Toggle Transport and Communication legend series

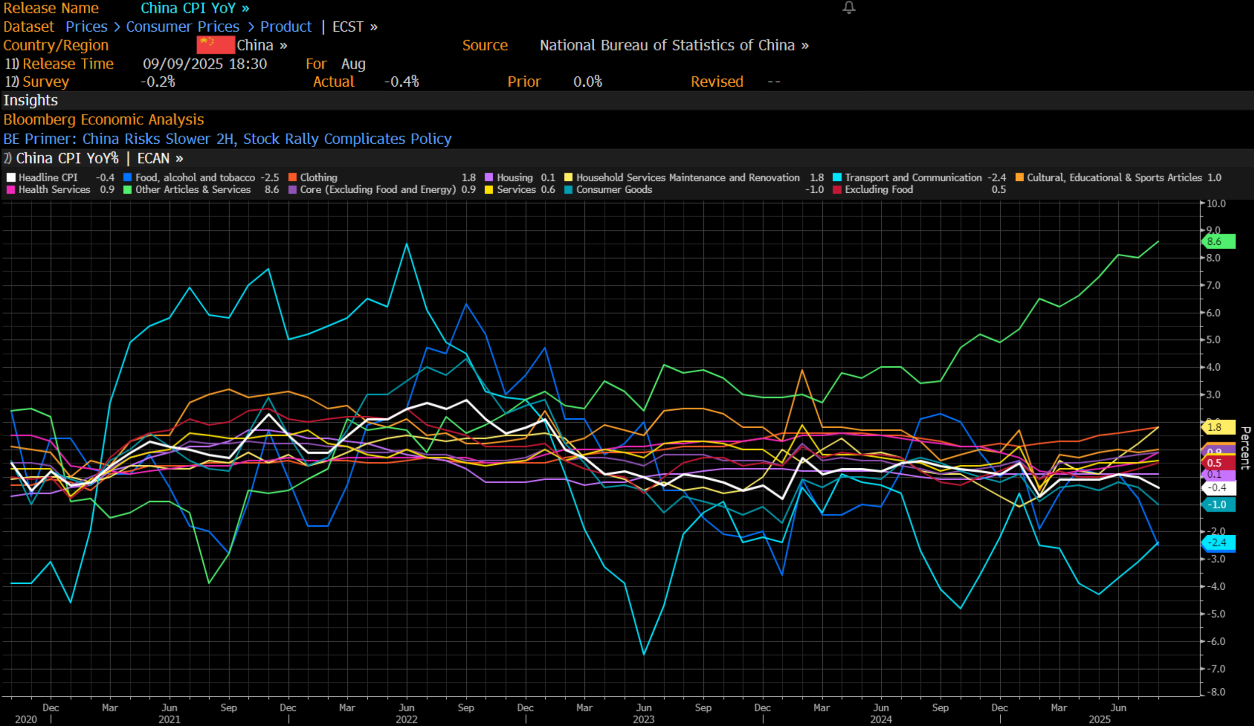click(912, 177)
